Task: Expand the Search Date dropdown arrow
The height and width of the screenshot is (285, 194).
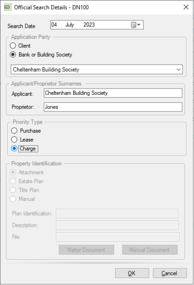Action: click(140, 24)
